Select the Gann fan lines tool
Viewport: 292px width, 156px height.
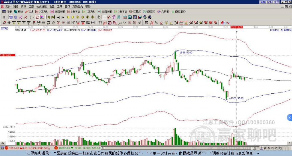point(105,23)
